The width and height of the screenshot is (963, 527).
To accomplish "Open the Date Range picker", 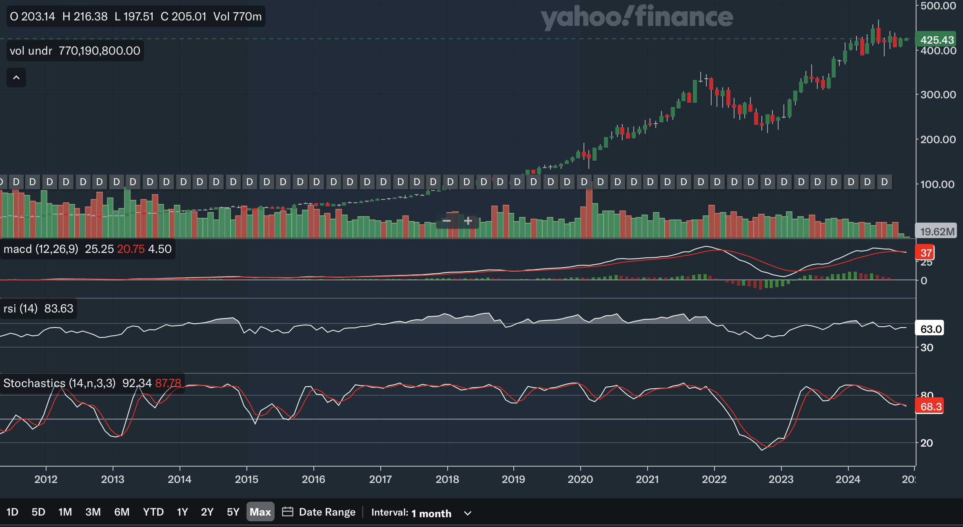I will (x=327, y=512).
